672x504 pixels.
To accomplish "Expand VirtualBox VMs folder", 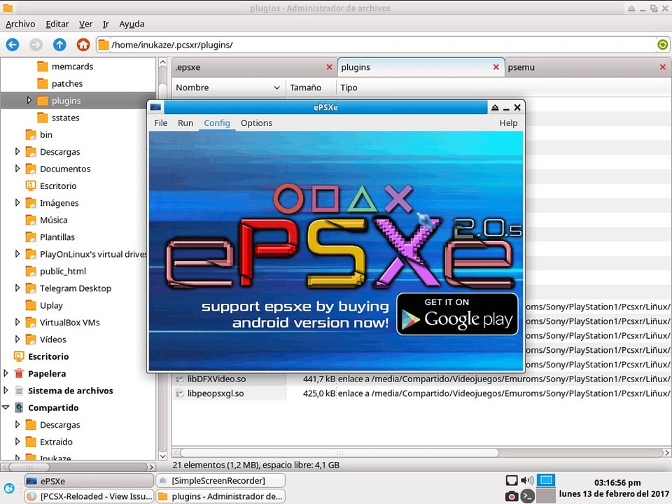I will coord(17,322).
